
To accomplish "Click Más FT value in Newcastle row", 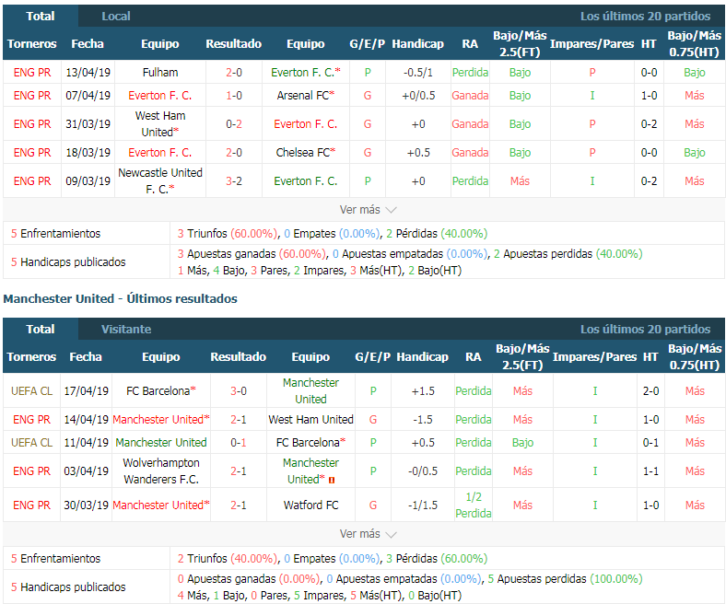I will point(520,181).
